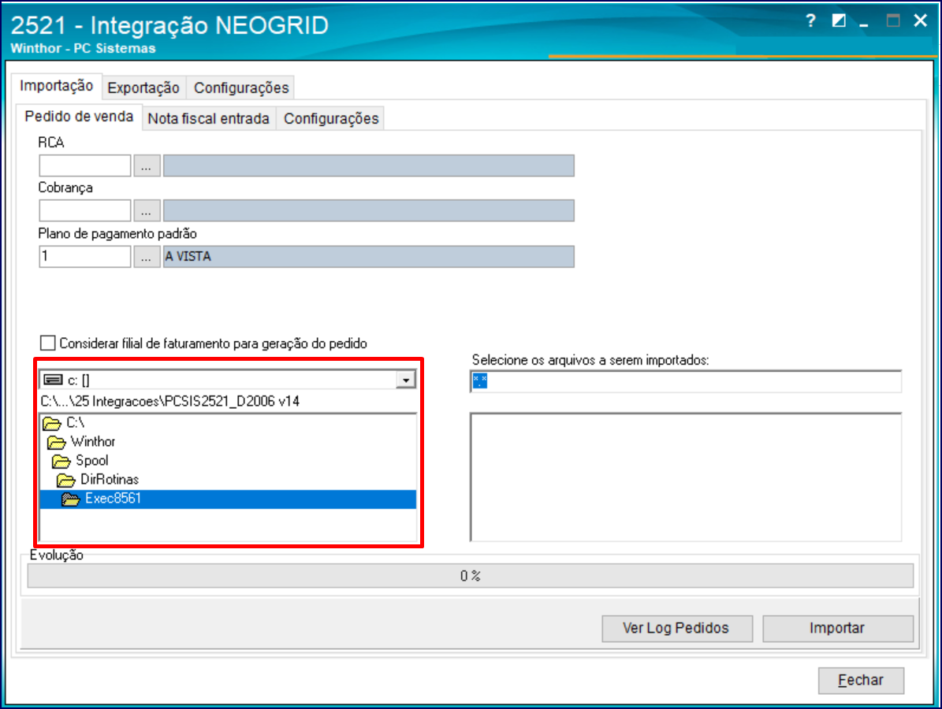
Task: Open the inner Configurações sub-tab
Action: [331, 119]
